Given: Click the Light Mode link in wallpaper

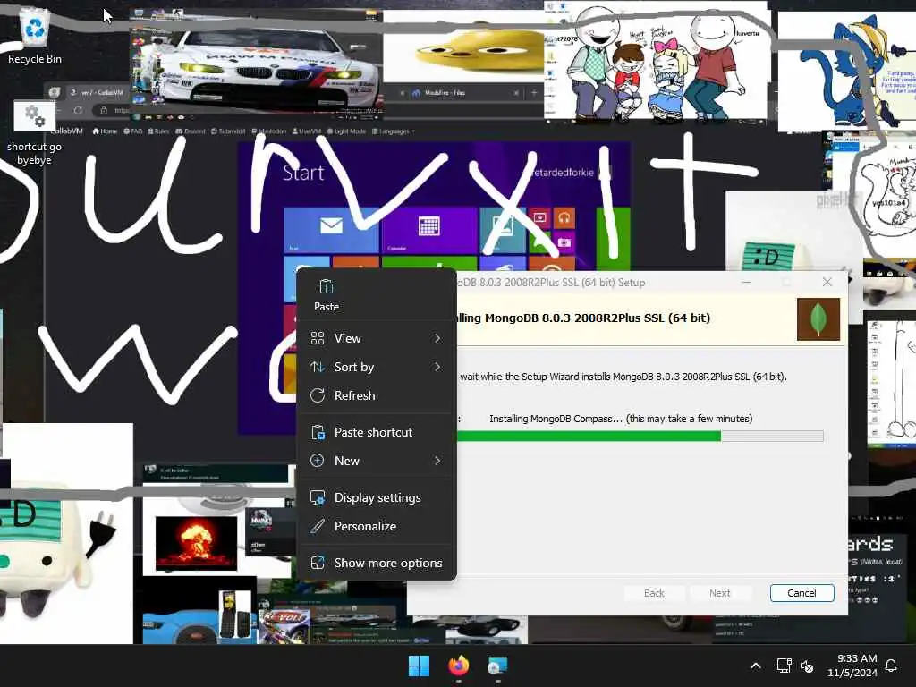Looking at the screenshot, I should pyautogui.click(x=346, y=131).
